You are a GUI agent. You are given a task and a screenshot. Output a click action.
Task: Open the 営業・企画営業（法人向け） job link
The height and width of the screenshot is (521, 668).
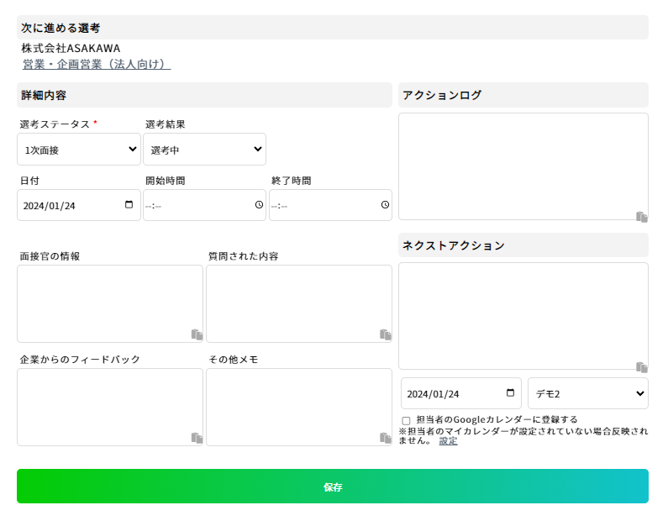(97, 65)
